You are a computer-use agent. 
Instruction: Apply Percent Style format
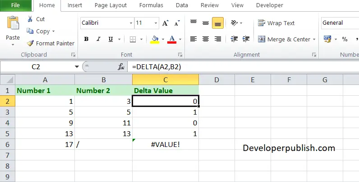coord(345,39)
